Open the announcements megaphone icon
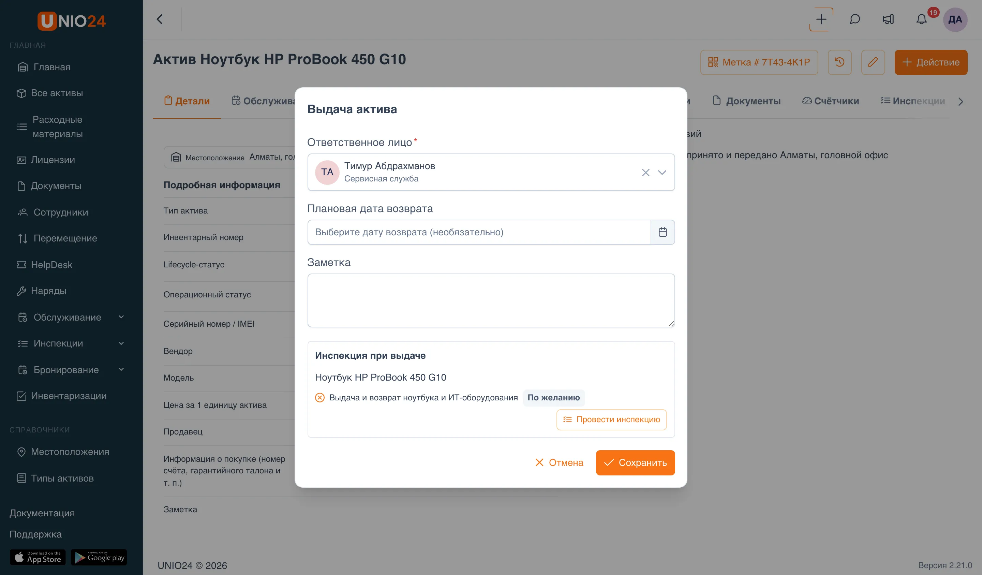982x575 pixels. [x=888, y=19]
